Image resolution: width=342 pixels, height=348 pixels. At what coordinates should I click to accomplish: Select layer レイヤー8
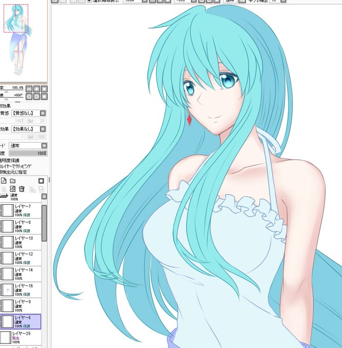[20, 226]
